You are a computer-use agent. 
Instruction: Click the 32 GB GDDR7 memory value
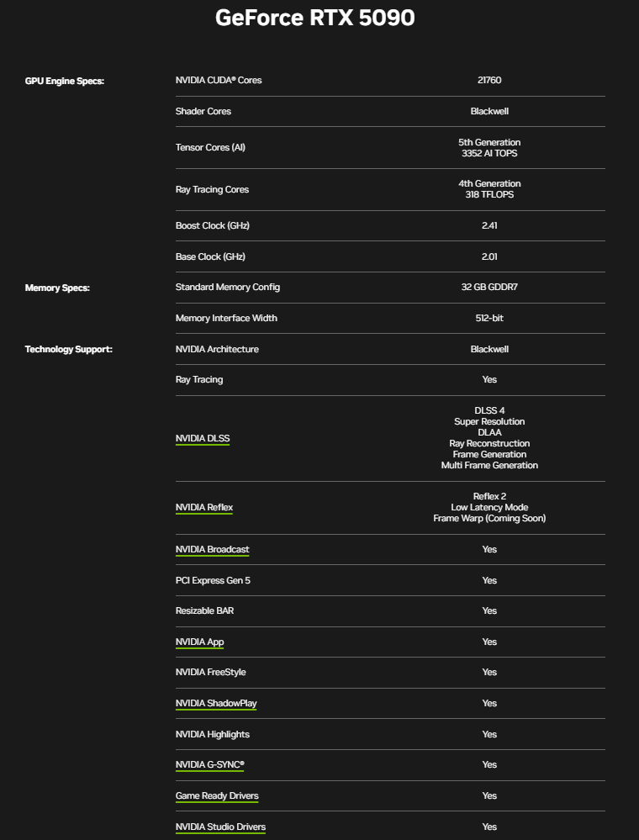(489, 287)
